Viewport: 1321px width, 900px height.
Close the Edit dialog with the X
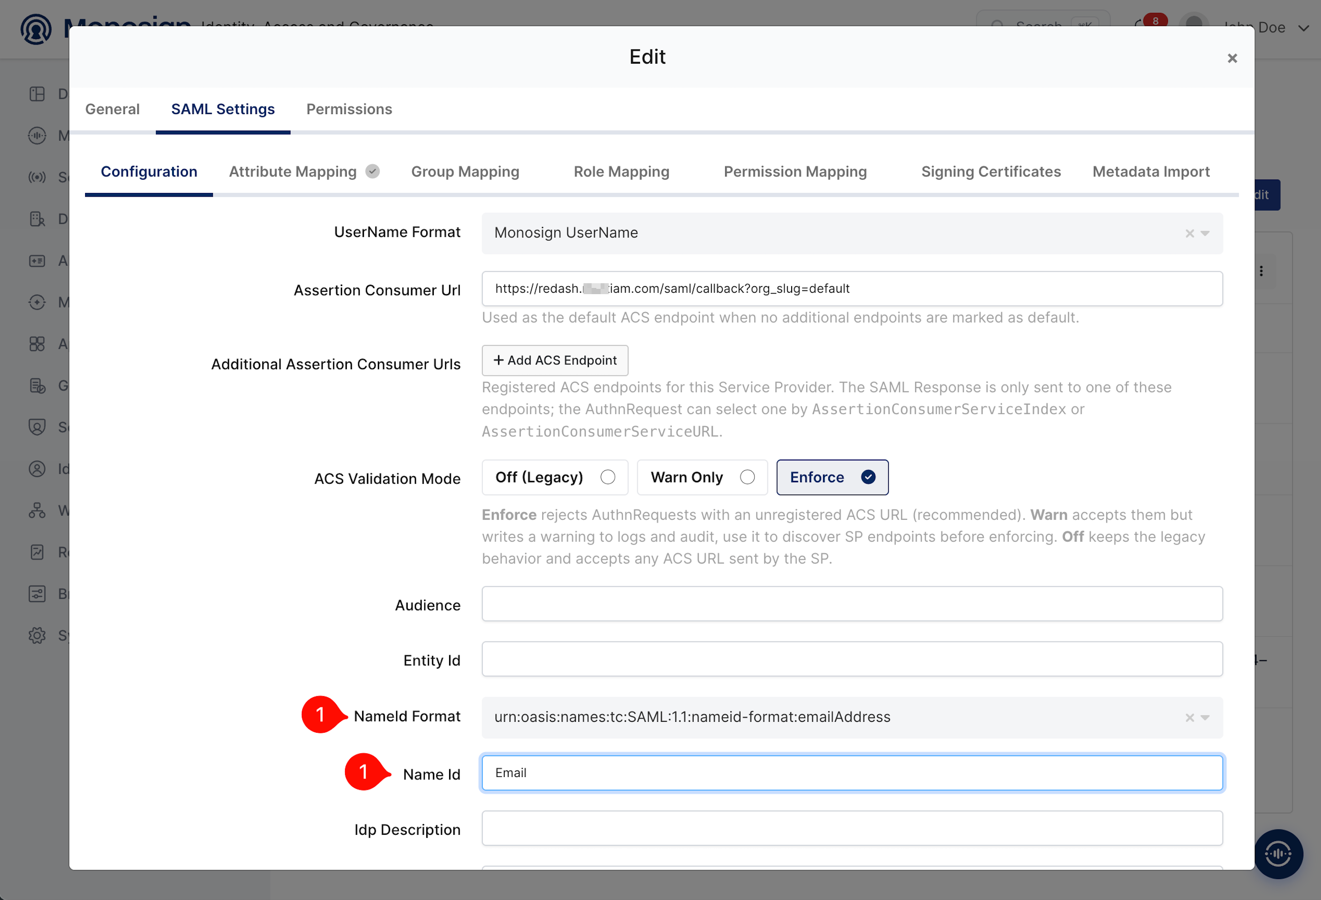click(x=1232, y=58)
